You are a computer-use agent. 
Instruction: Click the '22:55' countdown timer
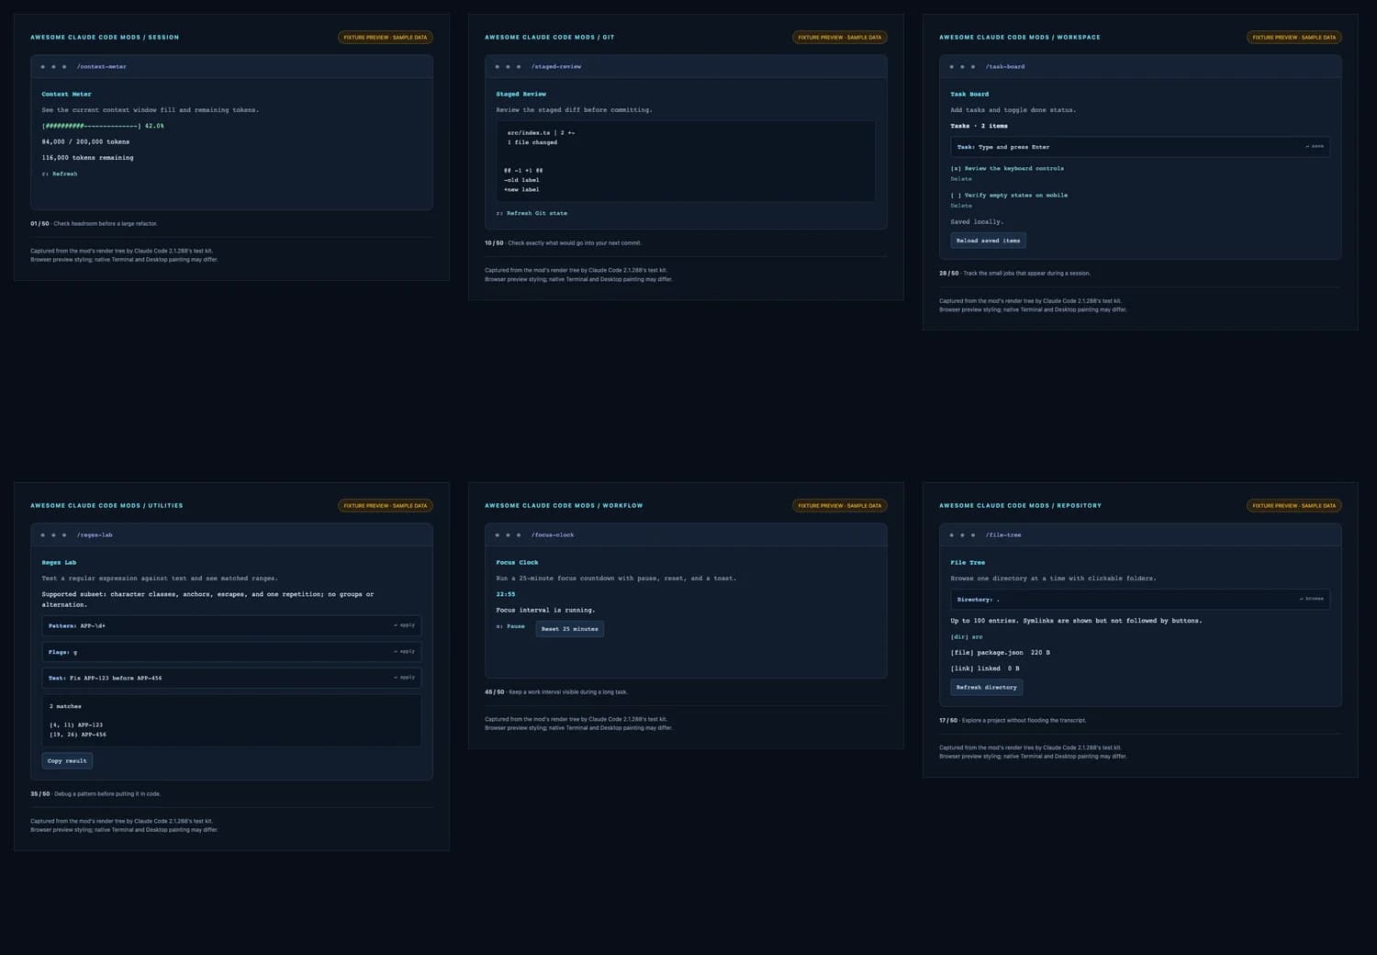tap(505, 594)
